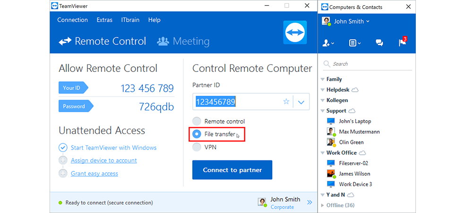Click the favorite star in Partner ID
The height and width of the screenshot is (213, 466).
point(286,102)
